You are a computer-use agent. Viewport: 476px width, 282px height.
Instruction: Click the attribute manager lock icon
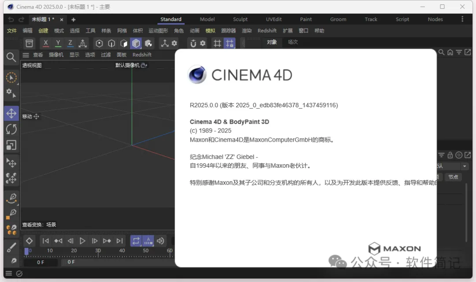[450, 155]
